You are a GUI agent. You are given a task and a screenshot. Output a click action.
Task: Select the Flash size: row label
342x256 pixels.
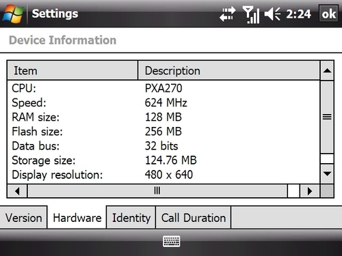click(x=37, y=132)
